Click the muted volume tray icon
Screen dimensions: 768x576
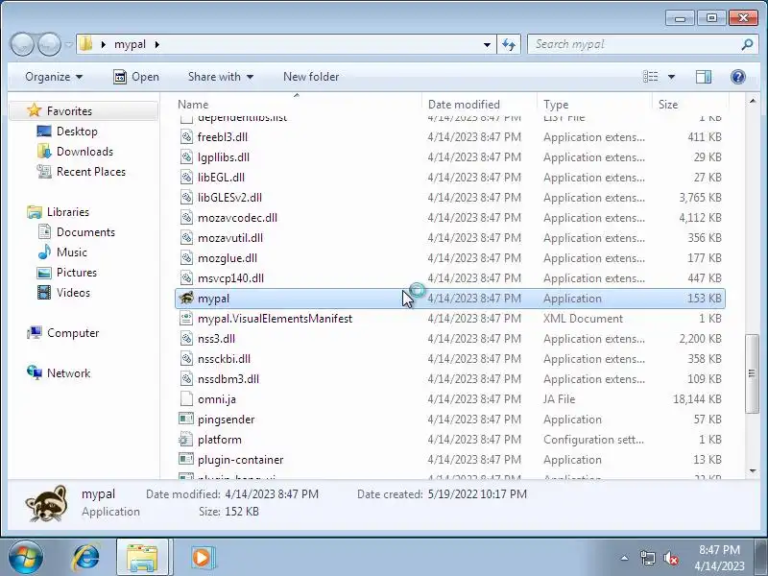point(670,558)
